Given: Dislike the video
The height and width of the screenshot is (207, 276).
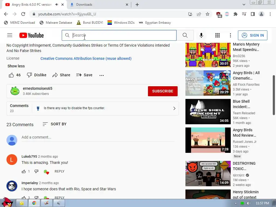Looking at the screenshot, I should click(x=37, y=75).
